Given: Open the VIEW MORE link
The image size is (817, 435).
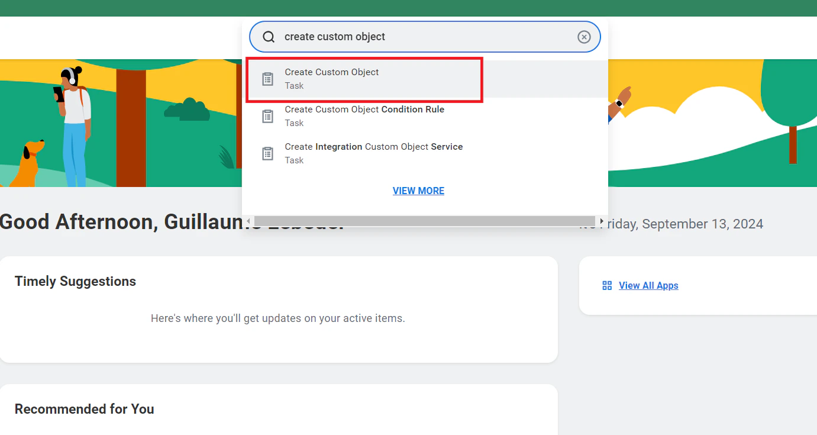Looking at the screenshot, I should [418, 191].
